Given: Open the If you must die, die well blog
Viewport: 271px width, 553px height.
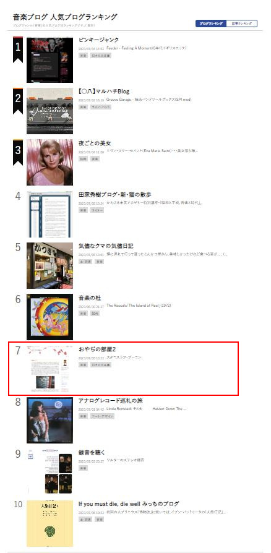Looking at the screenshot, I should click(129, 504).
